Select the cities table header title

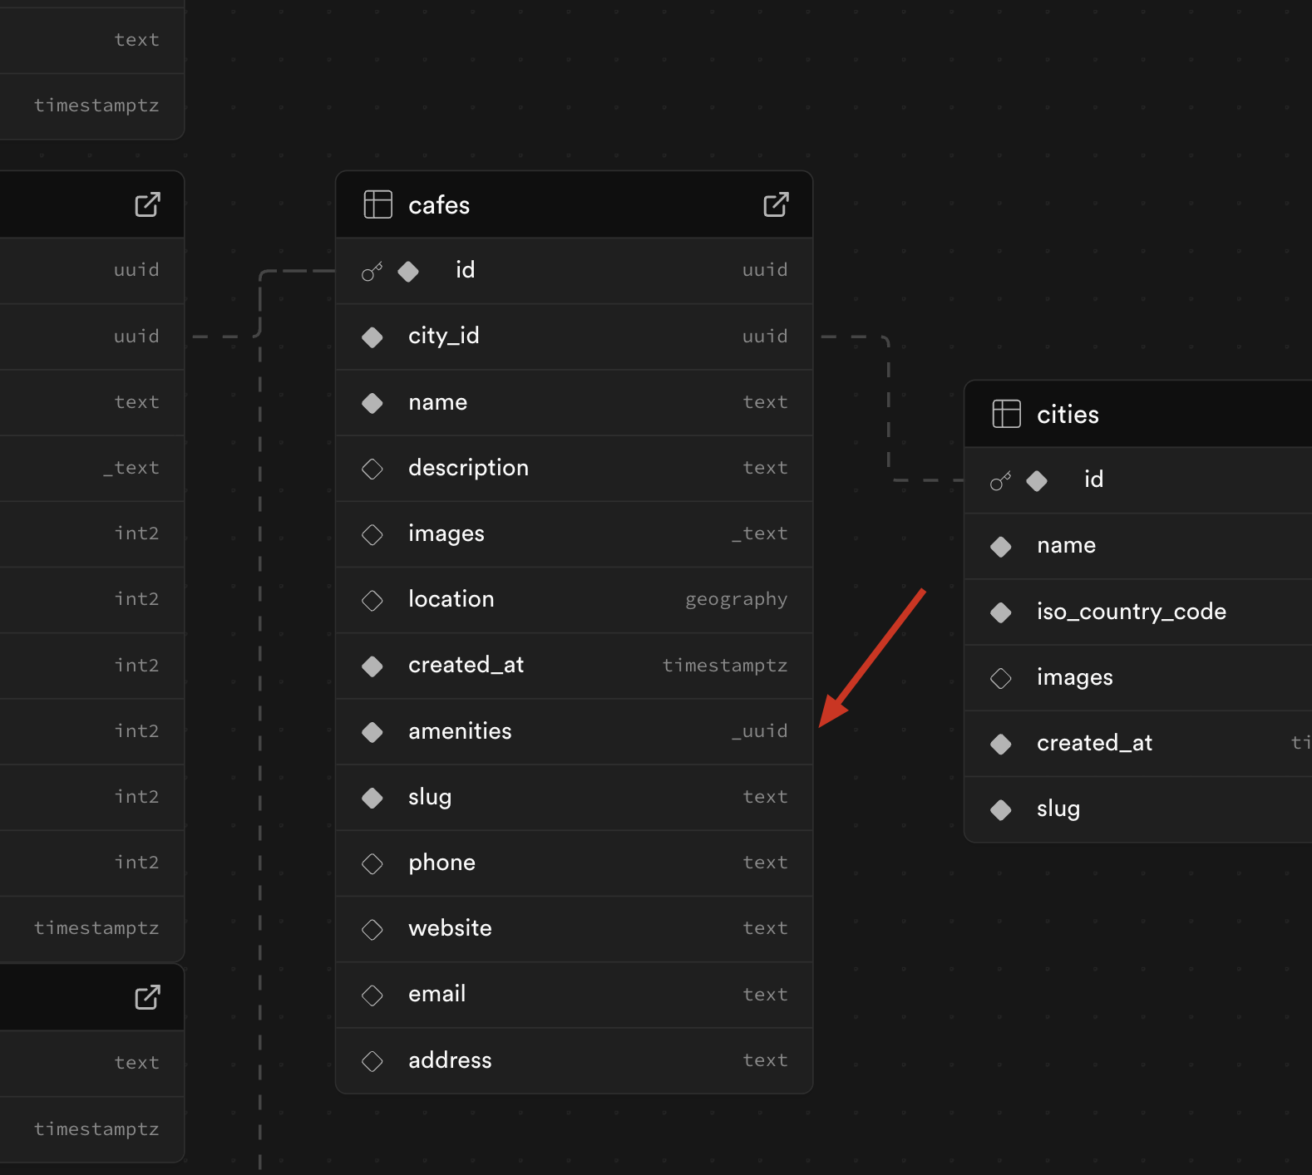(x=1068, y=415)
